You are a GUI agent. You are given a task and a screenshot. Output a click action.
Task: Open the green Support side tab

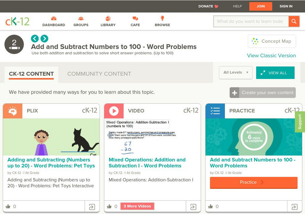point(300,122)
